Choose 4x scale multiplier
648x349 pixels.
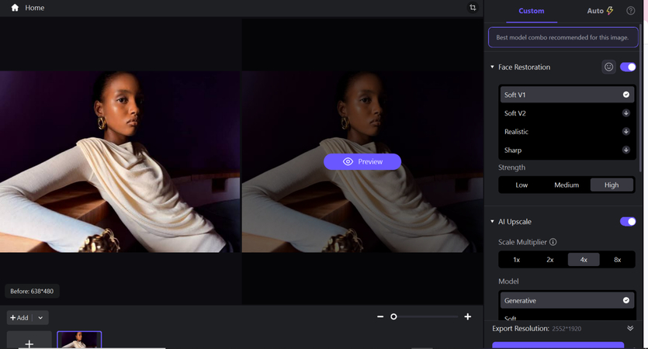(x=584, y=260)
